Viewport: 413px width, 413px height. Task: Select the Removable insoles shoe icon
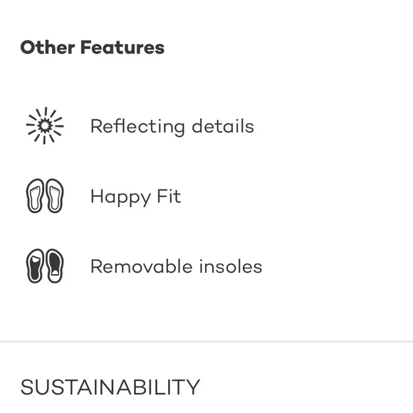coord(45,266)
